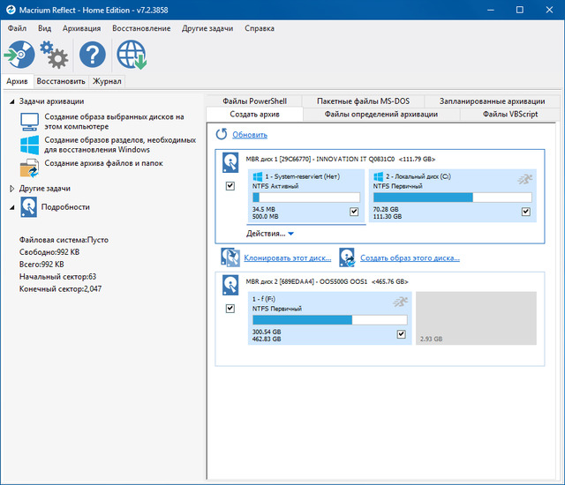Click the monitor icon for imaging selected disks
This screenshot has width=565, height=485.
(30, 122)
